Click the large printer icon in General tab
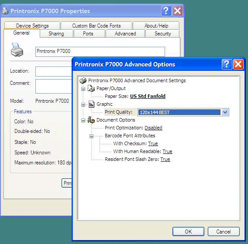 (17, 50)
